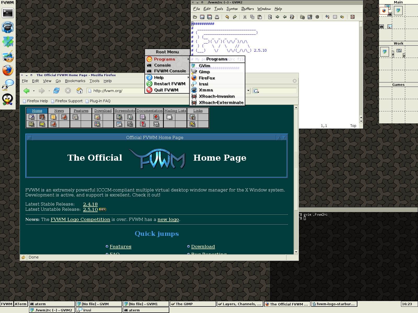
Task: Click the Firefox home icon
Action: tap(79, 91)
